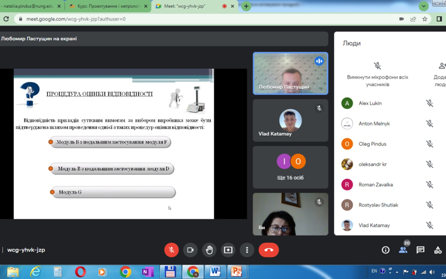Mute Oleg Pindus's microphone
The image size is (446, 279).
(x=429, y=144)
